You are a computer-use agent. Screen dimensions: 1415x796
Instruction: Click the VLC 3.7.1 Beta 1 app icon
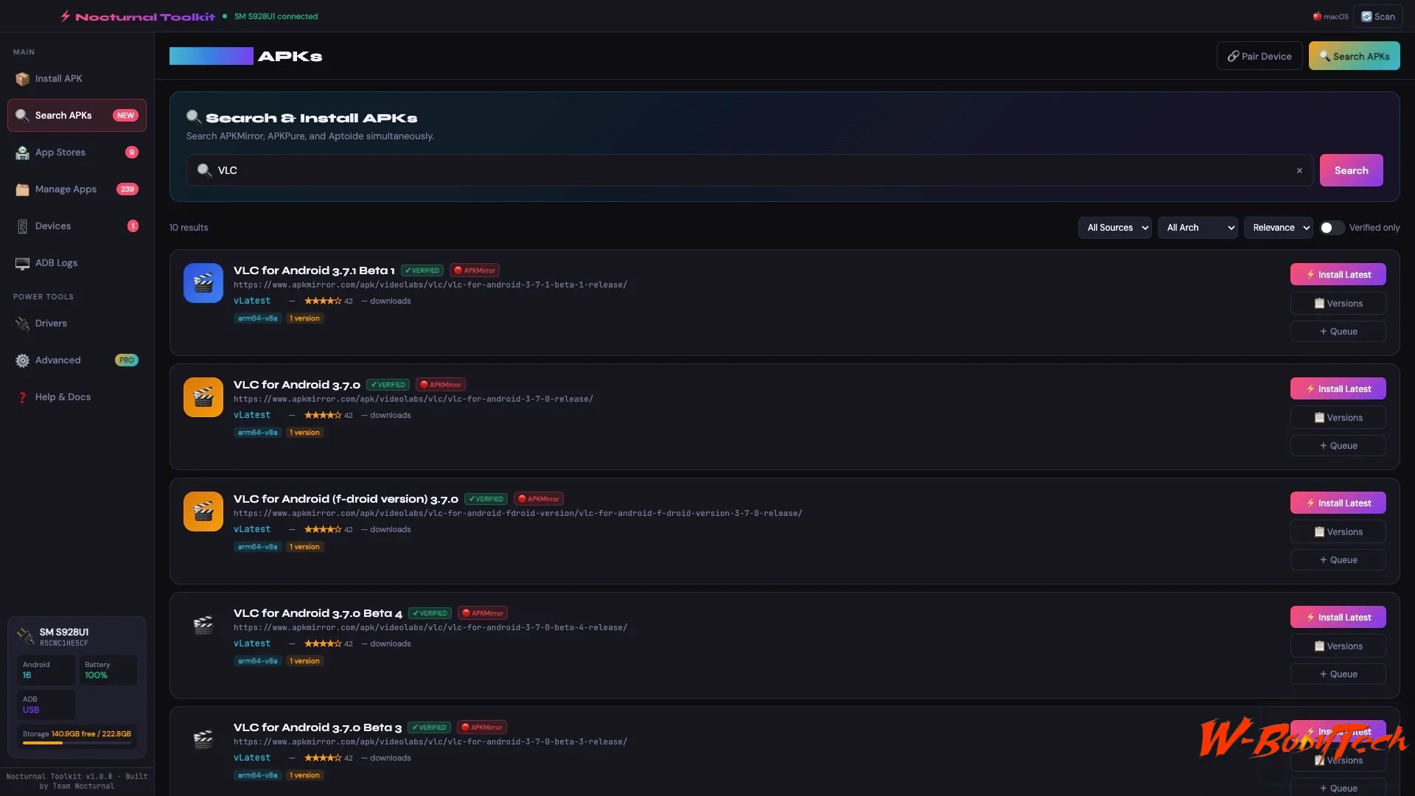[x=203, y=283]
